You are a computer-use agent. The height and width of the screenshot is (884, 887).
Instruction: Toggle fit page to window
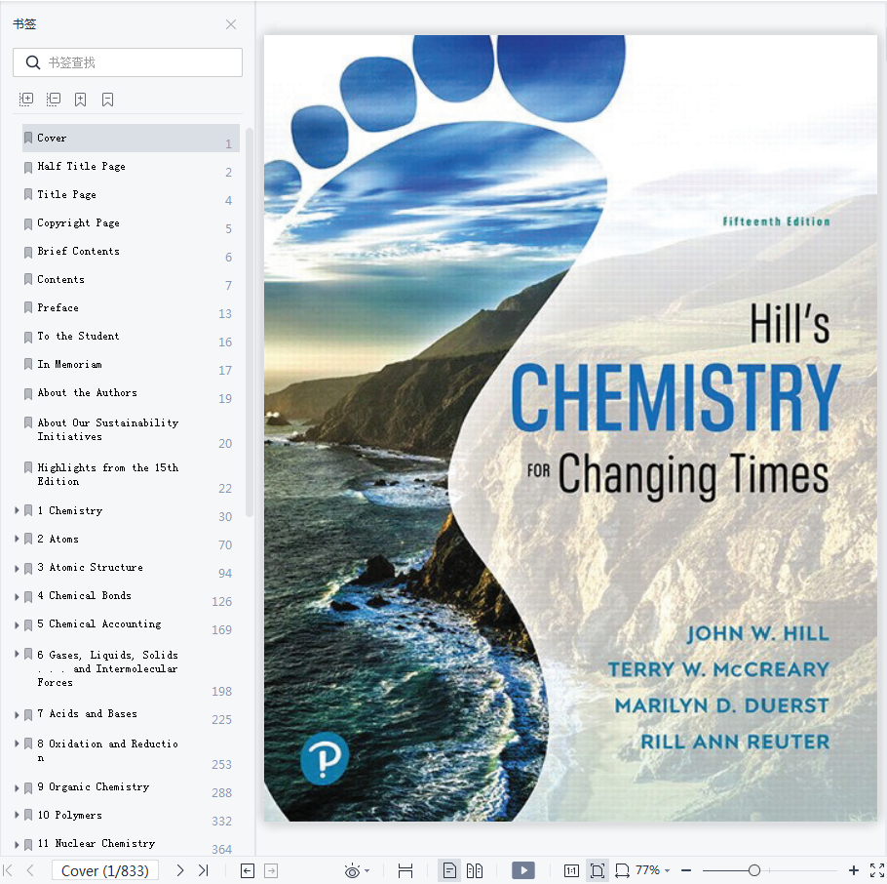(x=598, y=870)
